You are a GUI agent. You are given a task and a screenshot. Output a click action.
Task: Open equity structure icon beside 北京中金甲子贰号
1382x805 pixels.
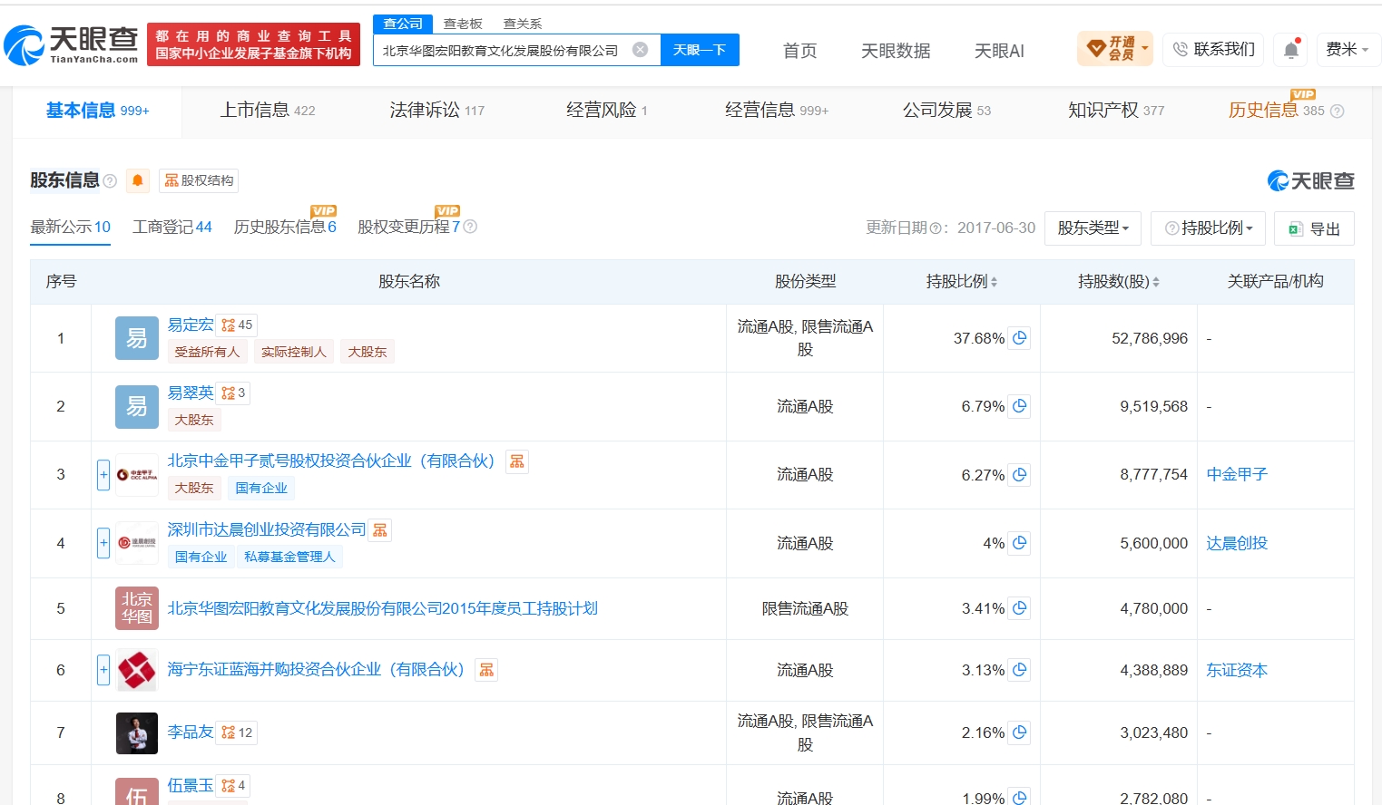pyautogui.click(x=517, y=461)
